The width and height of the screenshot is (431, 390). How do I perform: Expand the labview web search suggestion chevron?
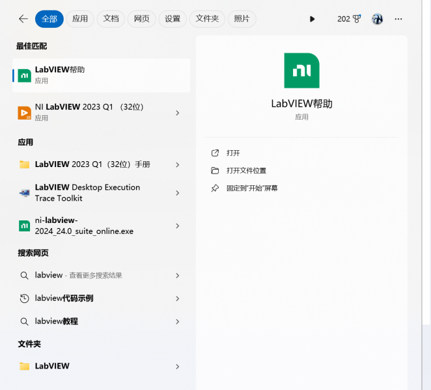click(x=178, y=276)
